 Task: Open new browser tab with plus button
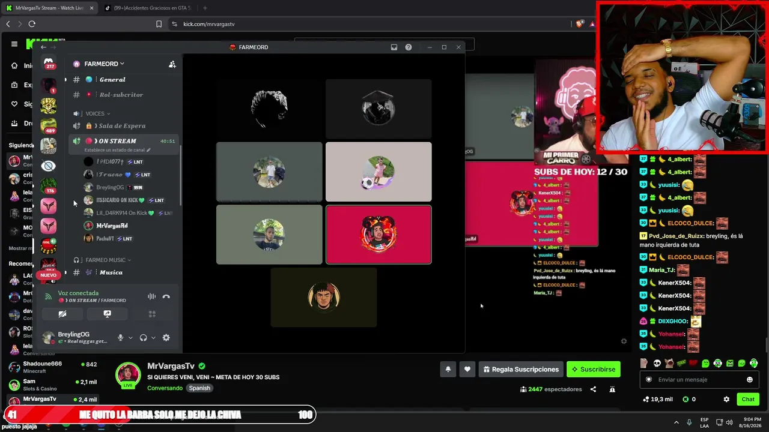[x=205, y=8]
